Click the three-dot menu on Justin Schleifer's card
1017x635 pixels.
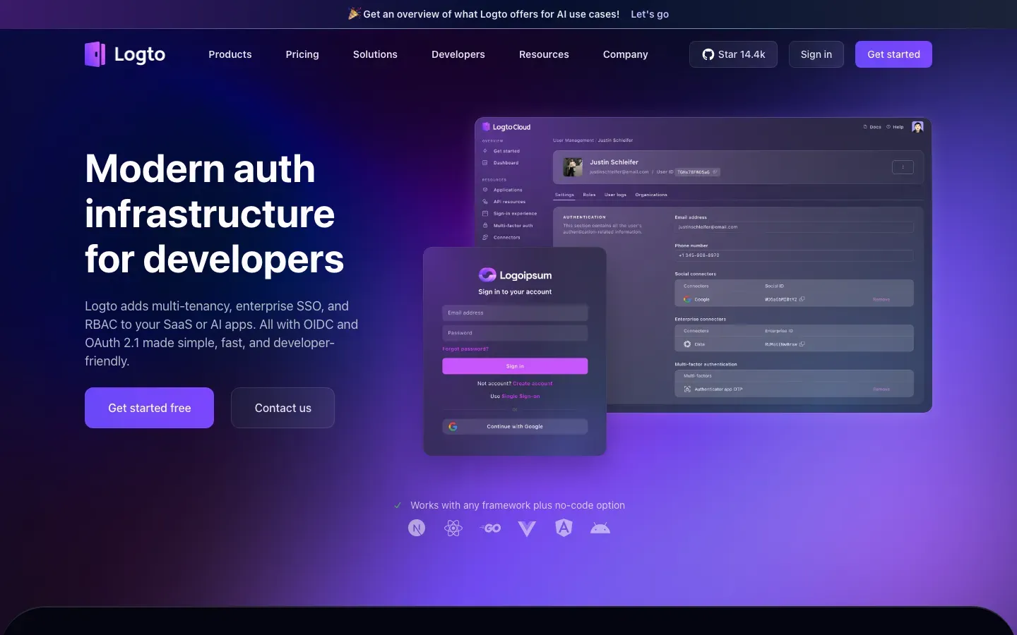tap(903, 167)
